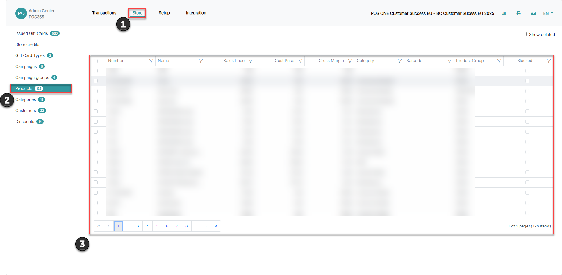Go to the first page arrow
The height and width of the screenshot is (275, 562).
tap(99, 226)
